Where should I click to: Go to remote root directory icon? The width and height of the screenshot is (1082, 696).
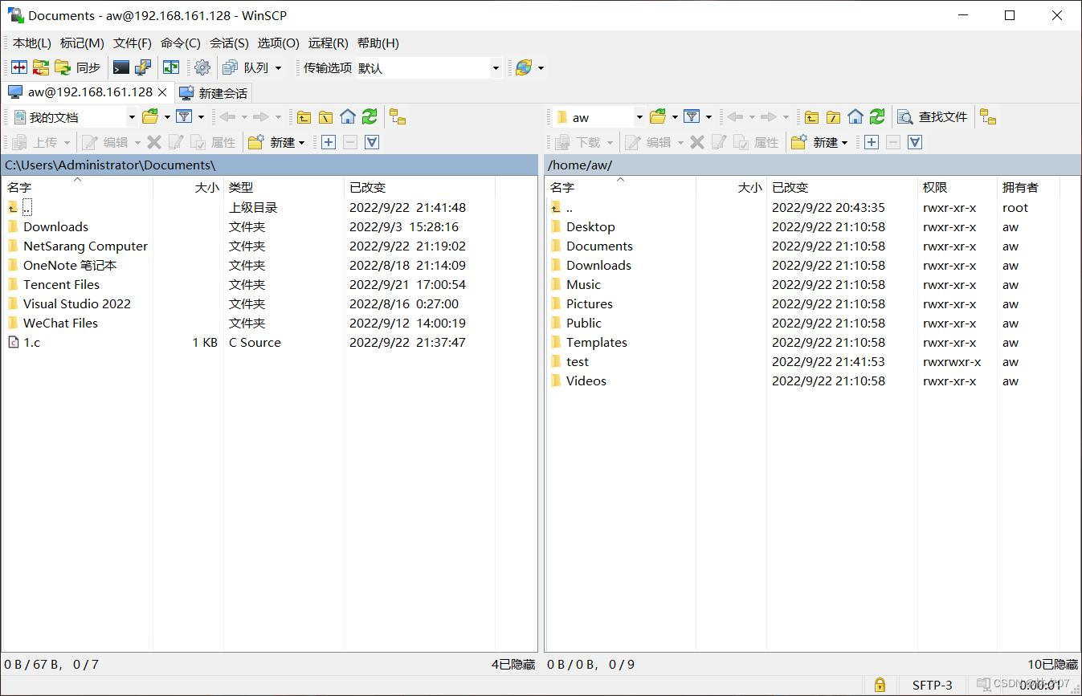(833, 117)
